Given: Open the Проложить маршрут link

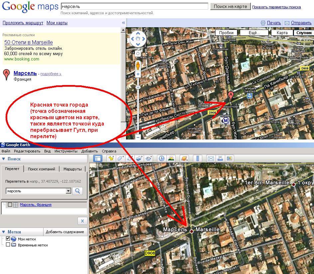Looking at the screenshot, I should 23,23.
